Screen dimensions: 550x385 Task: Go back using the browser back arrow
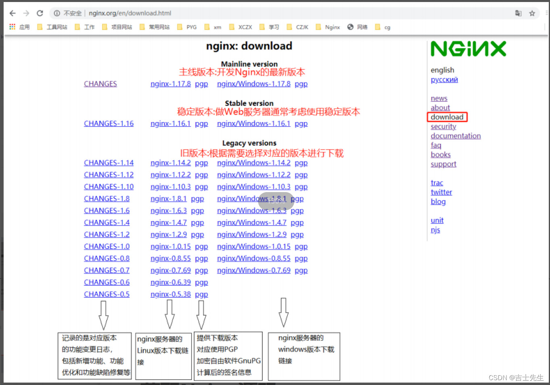pos(12,13)
